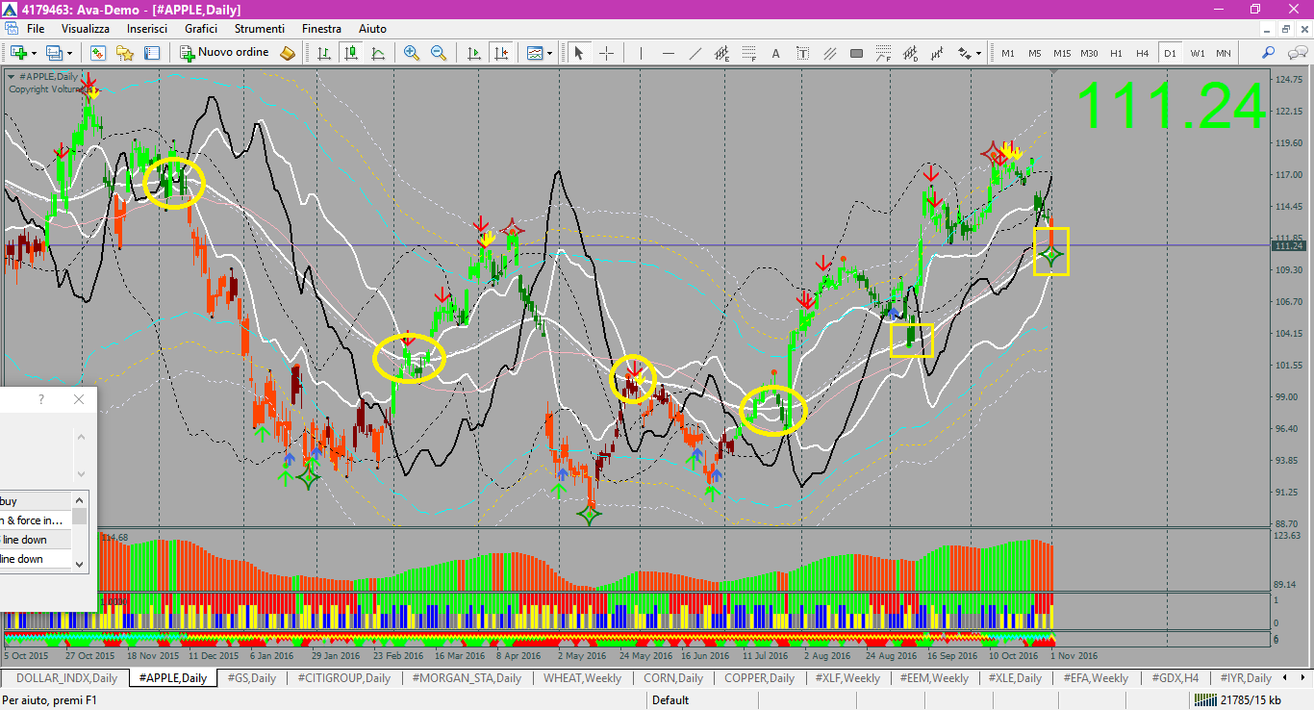Viewport: 1314px width, 710px height.
Task: Open indicators list icon
Action: (x=534, y=53)
